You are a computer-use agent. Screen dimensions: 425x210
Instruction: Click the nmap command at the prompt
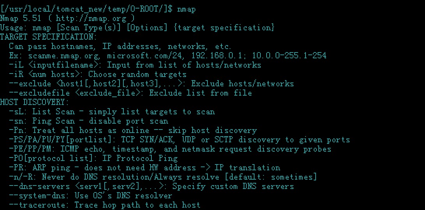click(x=186, y=9)
